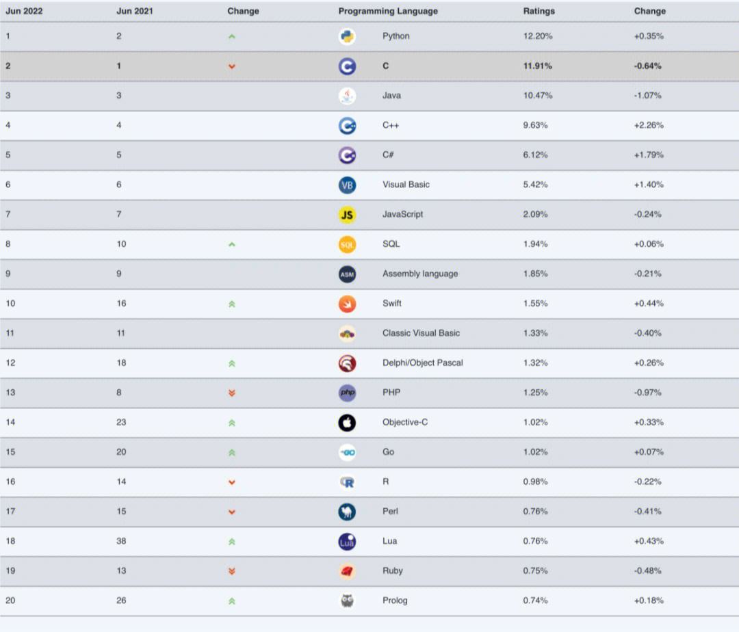Click the Classic Visual Basic row text
Viewport: 739px width, 632px height.
point(421,333)
